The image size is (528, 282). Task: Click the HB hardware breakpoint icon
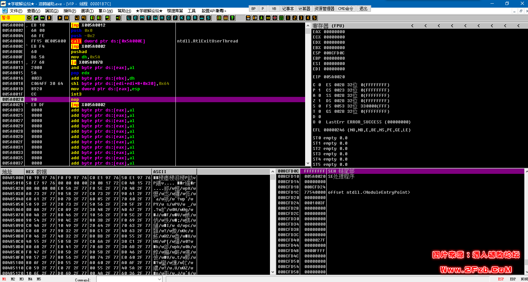click(268, 18)
